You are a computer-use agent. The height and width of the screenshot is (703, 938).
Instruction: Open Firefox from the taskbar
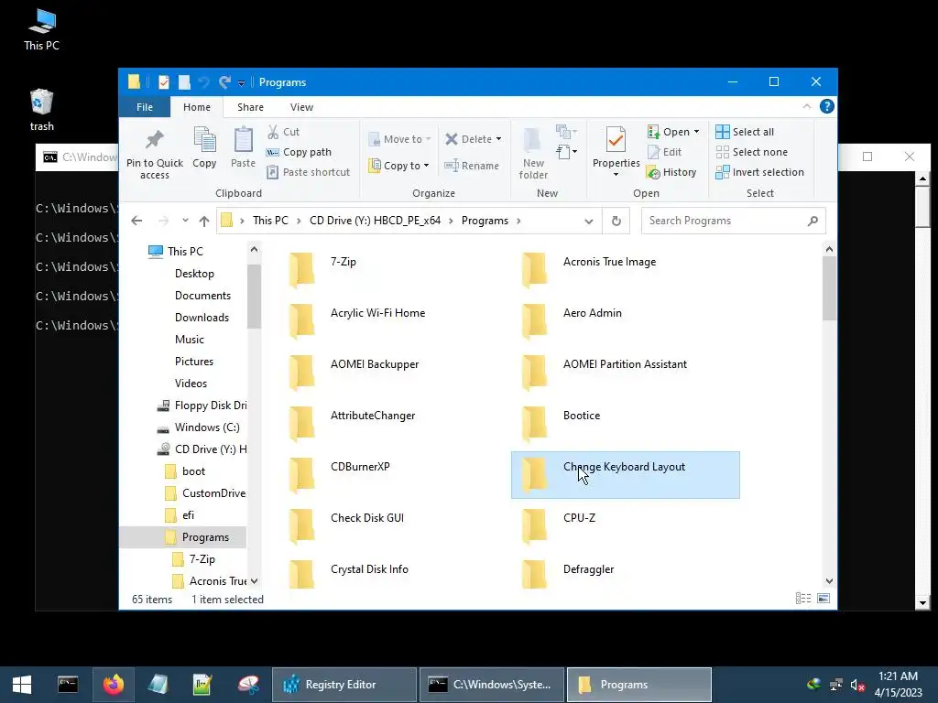(113, 685)
